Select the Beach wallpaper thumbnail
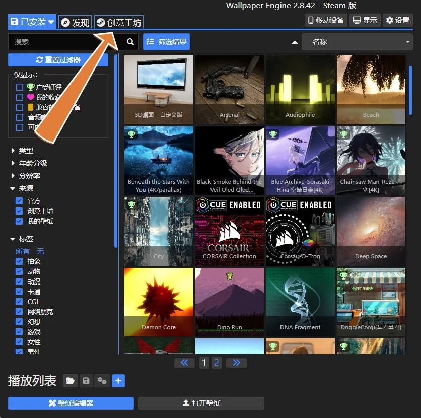 371,90
